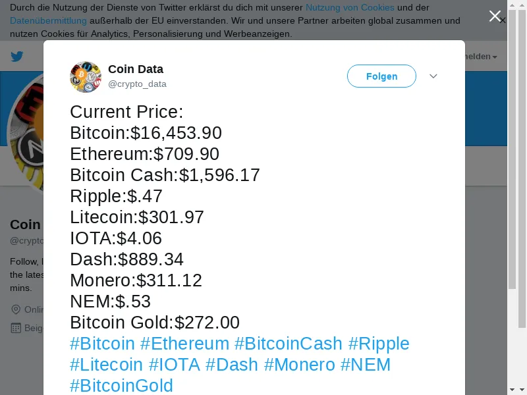
Task: Click the Folgen follow button
Action: (x=381, y=76)
